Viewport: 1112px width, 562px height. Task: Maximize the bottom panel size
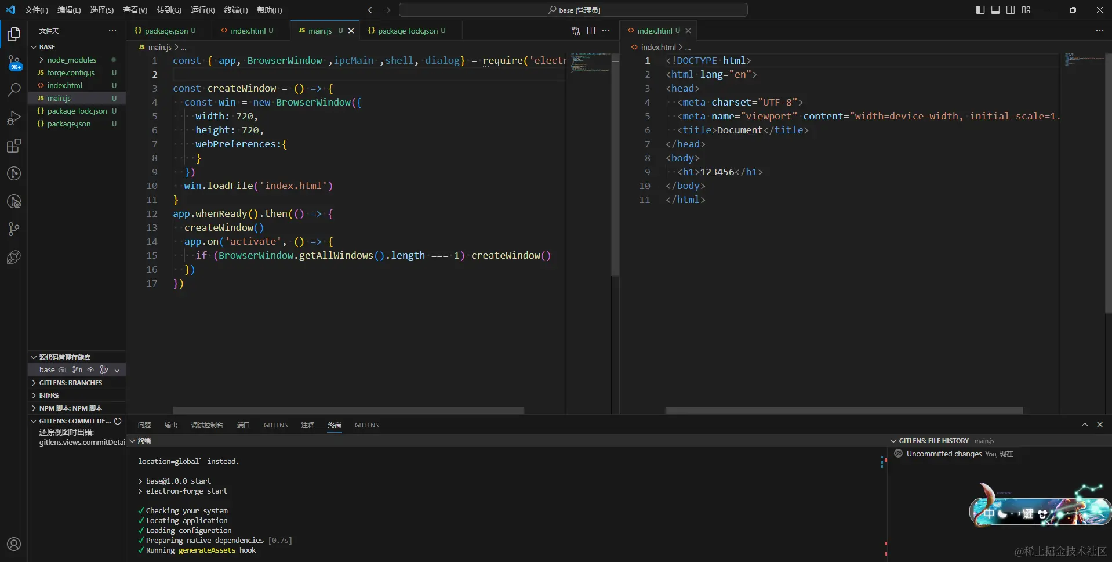point(1085,425)
